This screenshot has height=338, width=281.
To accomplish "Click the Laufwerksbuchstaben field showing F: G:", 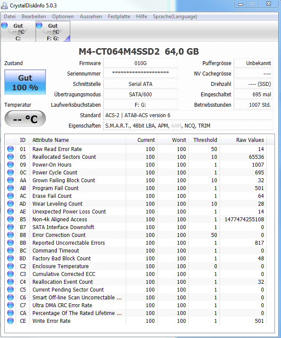I will pyautogui.click(x=140, y=105).
